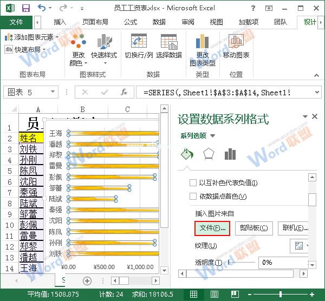The image size is (325, 301).
Task: Click the transparency slider track (透明度)
Action: coord(241,263)
